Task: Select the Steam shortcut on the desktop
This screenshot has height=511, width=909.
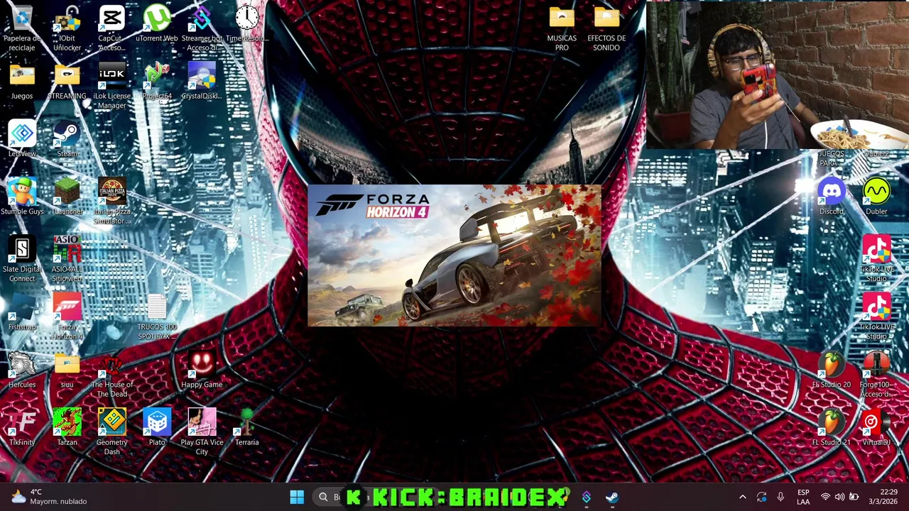Action: (67, 138)
